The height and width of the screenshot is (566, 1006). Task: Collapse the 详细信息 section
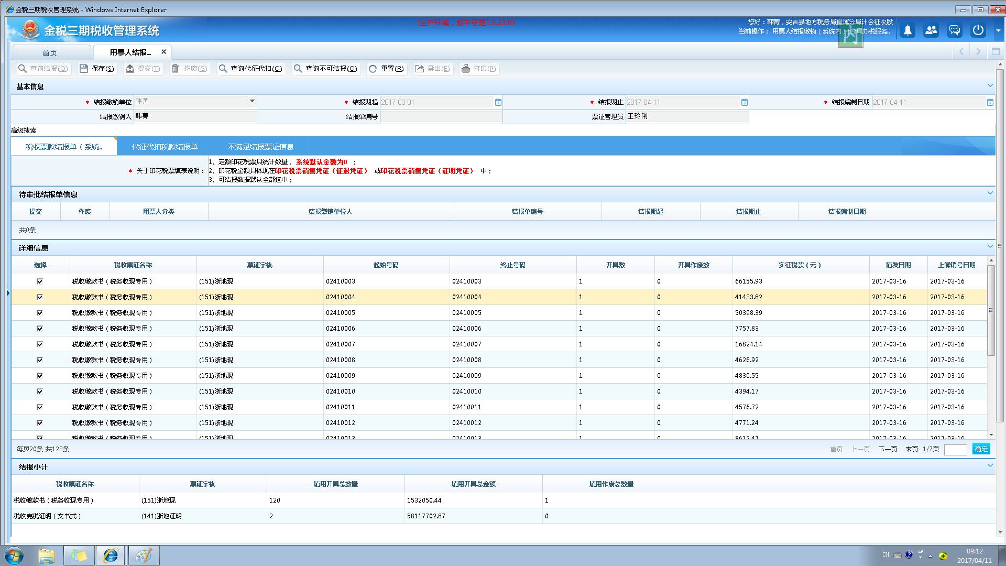[x=990, y=246]
